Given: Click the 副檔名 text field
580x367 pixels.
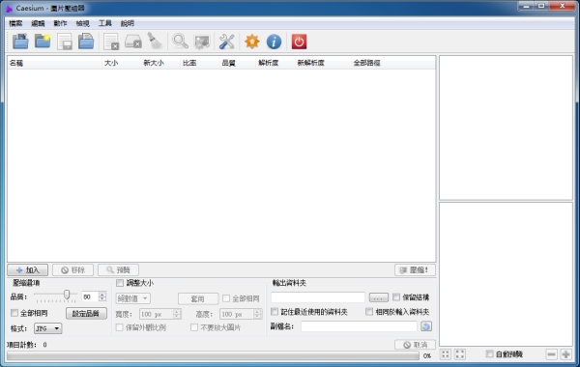Looking at the screenshot, I should click(359, 326).
